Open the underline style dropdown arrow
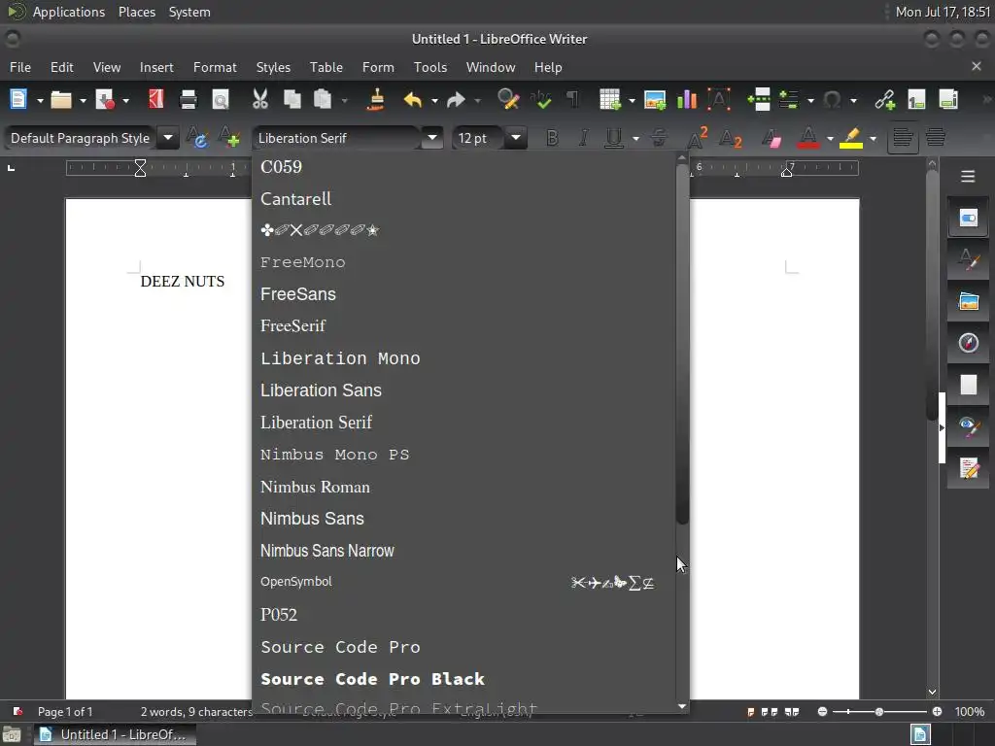Viewport: 995px width, 746px height. point(635,138)
